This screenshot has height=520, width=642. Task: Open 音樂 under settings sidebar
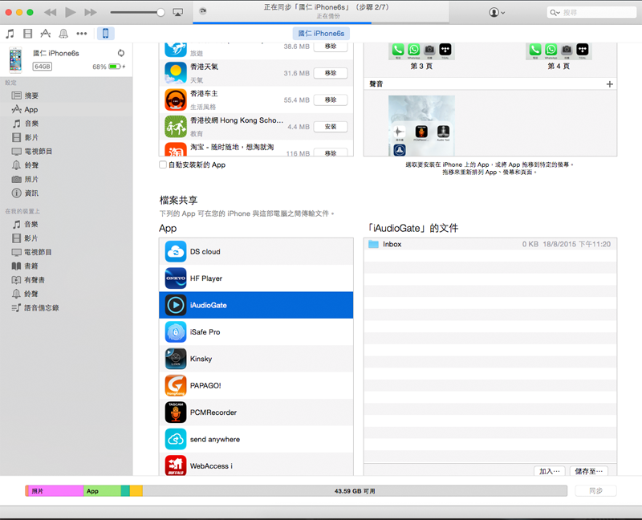pyautogui.click(x=67, y=124)
